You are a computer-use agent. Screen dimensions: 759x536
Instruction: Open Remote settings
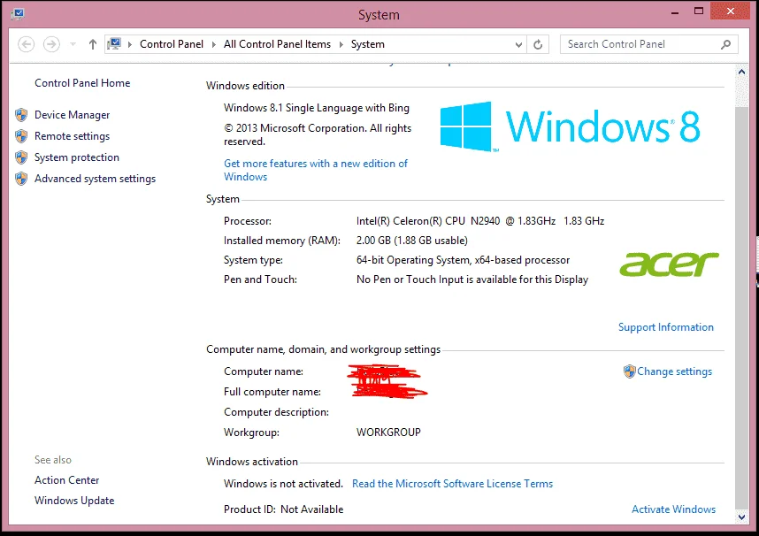[73, 136]
